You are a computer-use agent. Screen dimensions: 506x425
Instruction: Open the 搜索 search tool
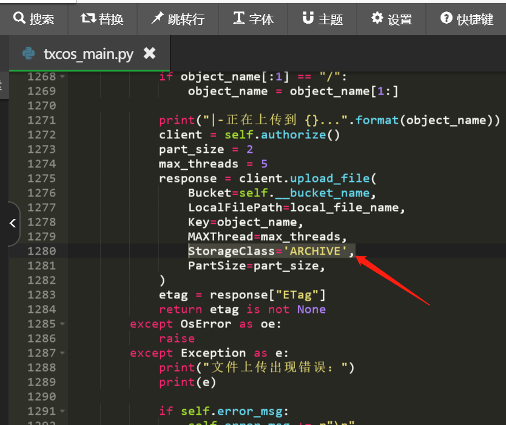pos(33,19)
